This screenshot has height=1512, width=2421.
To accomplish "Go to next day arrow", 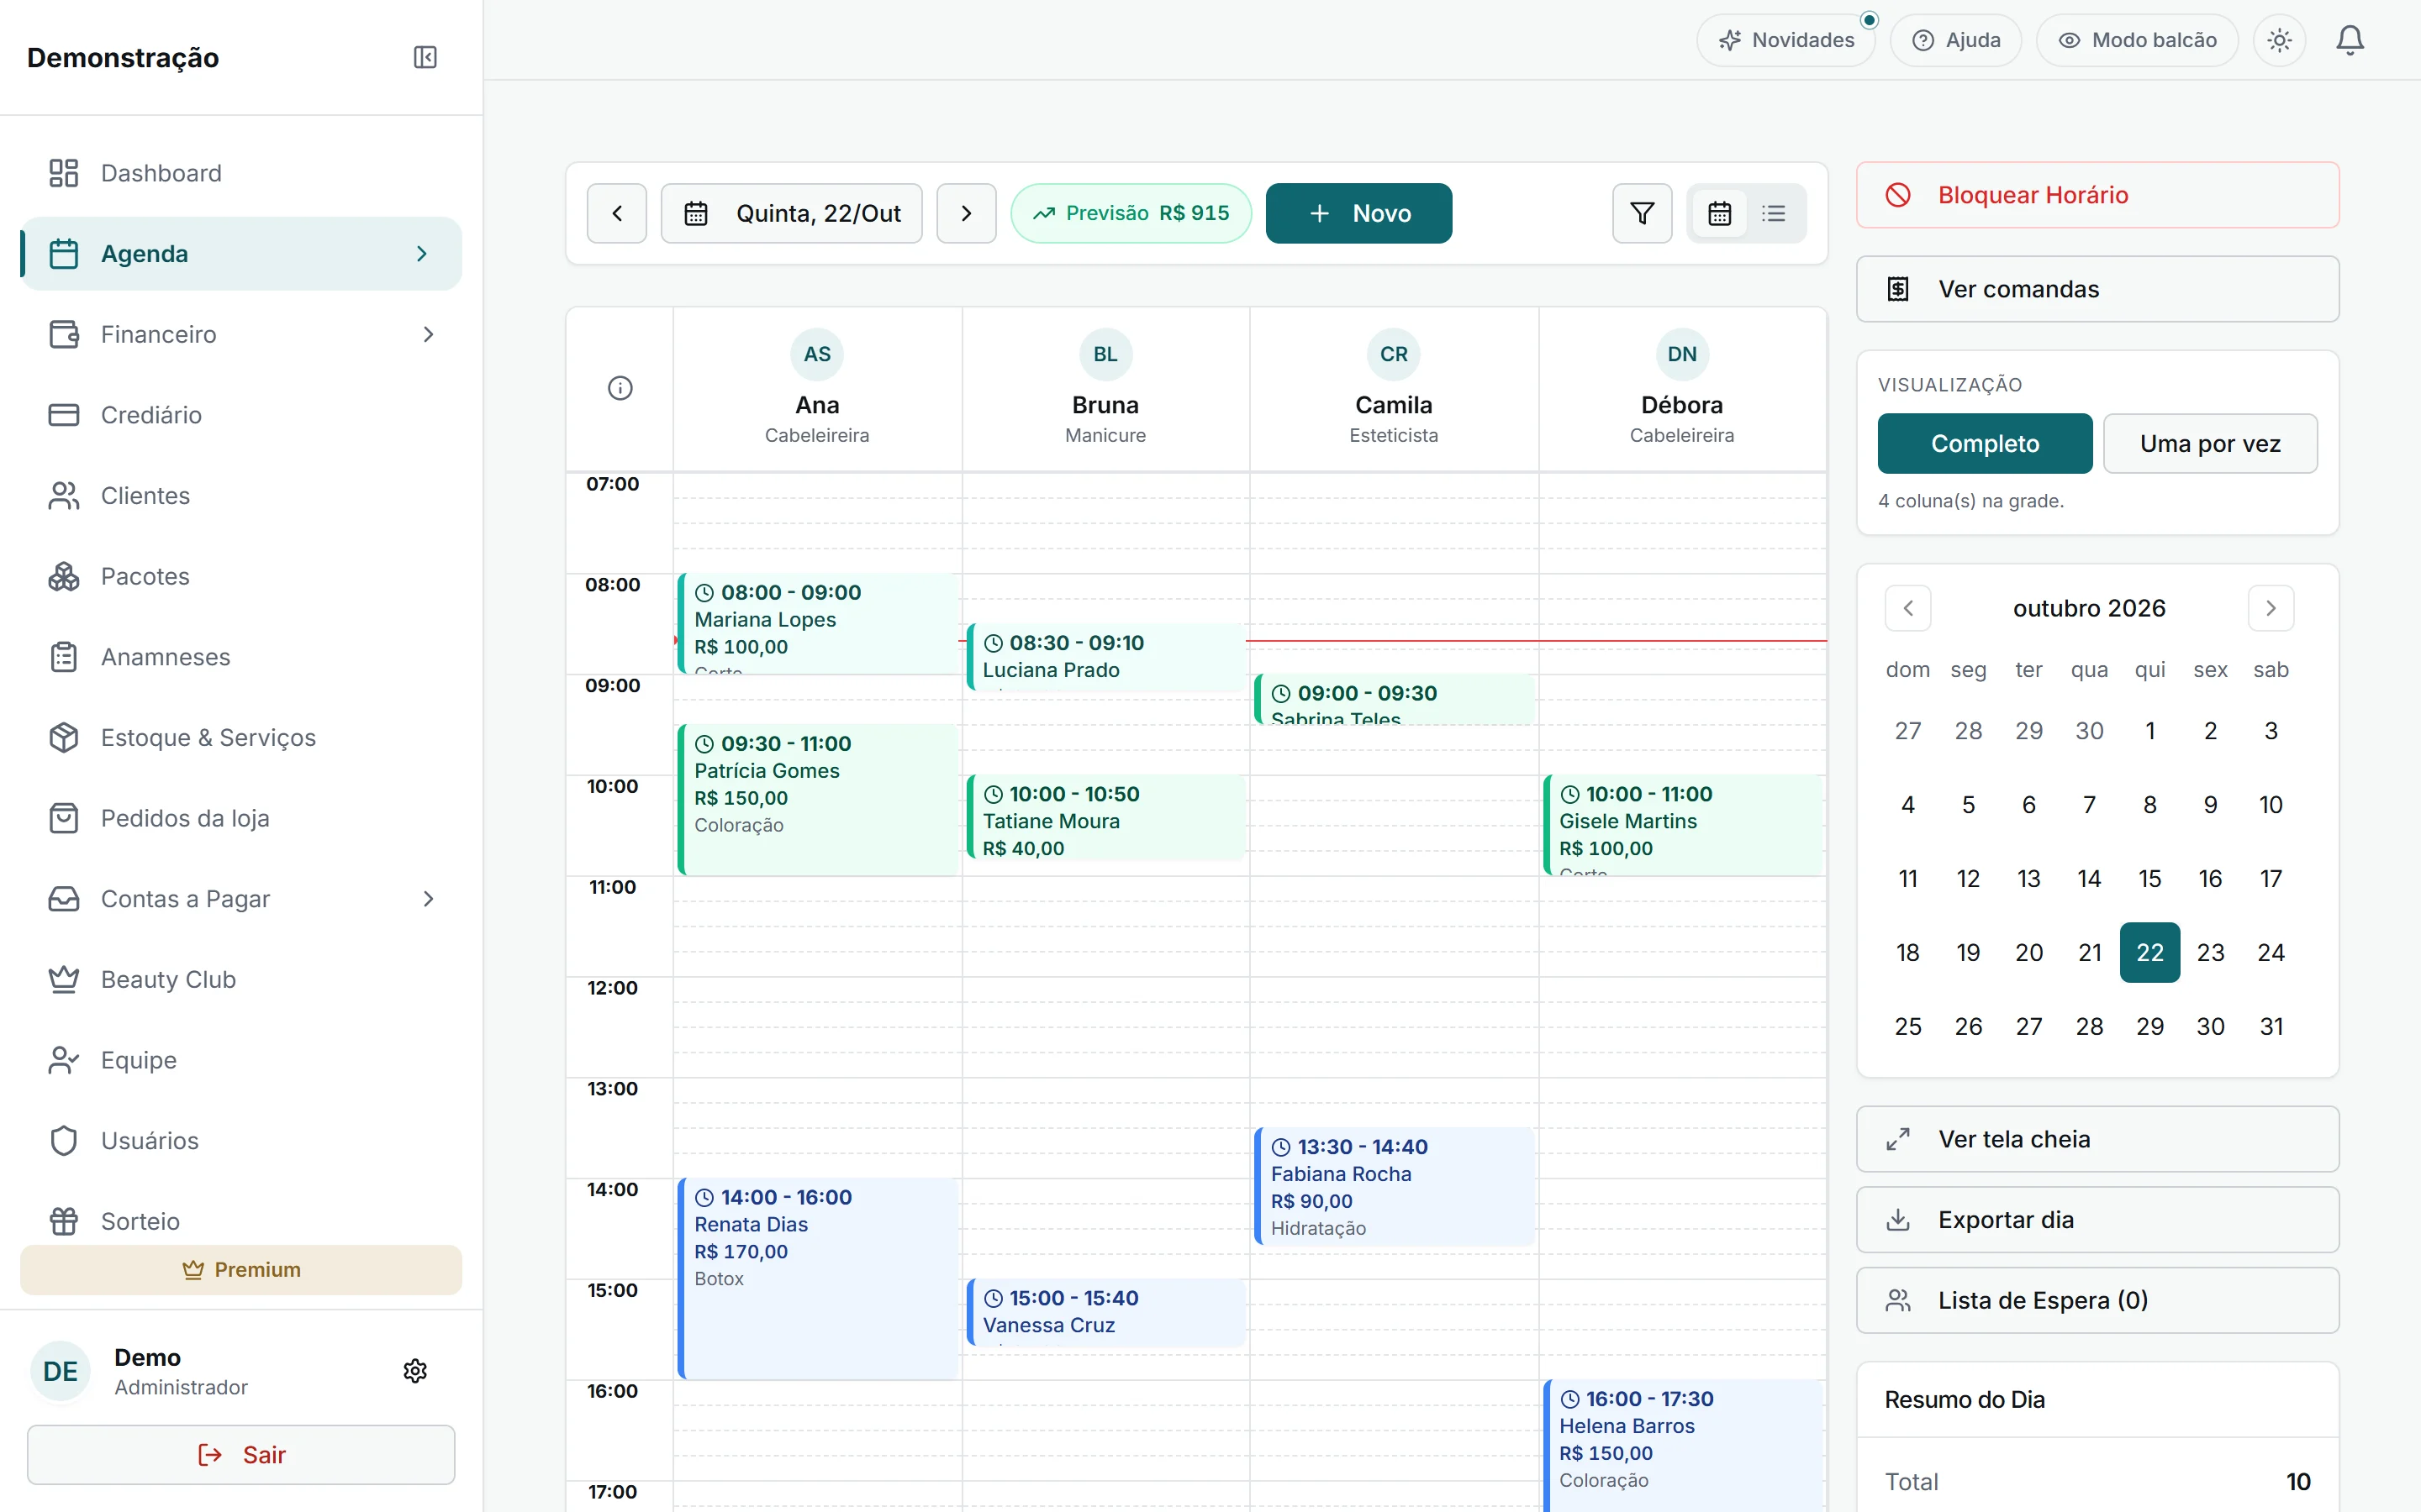I will [x=965, y=213].
